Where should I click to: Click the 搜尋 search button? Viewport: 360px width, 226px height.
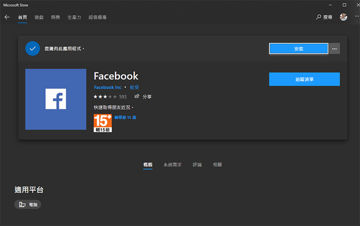point(324,17)
